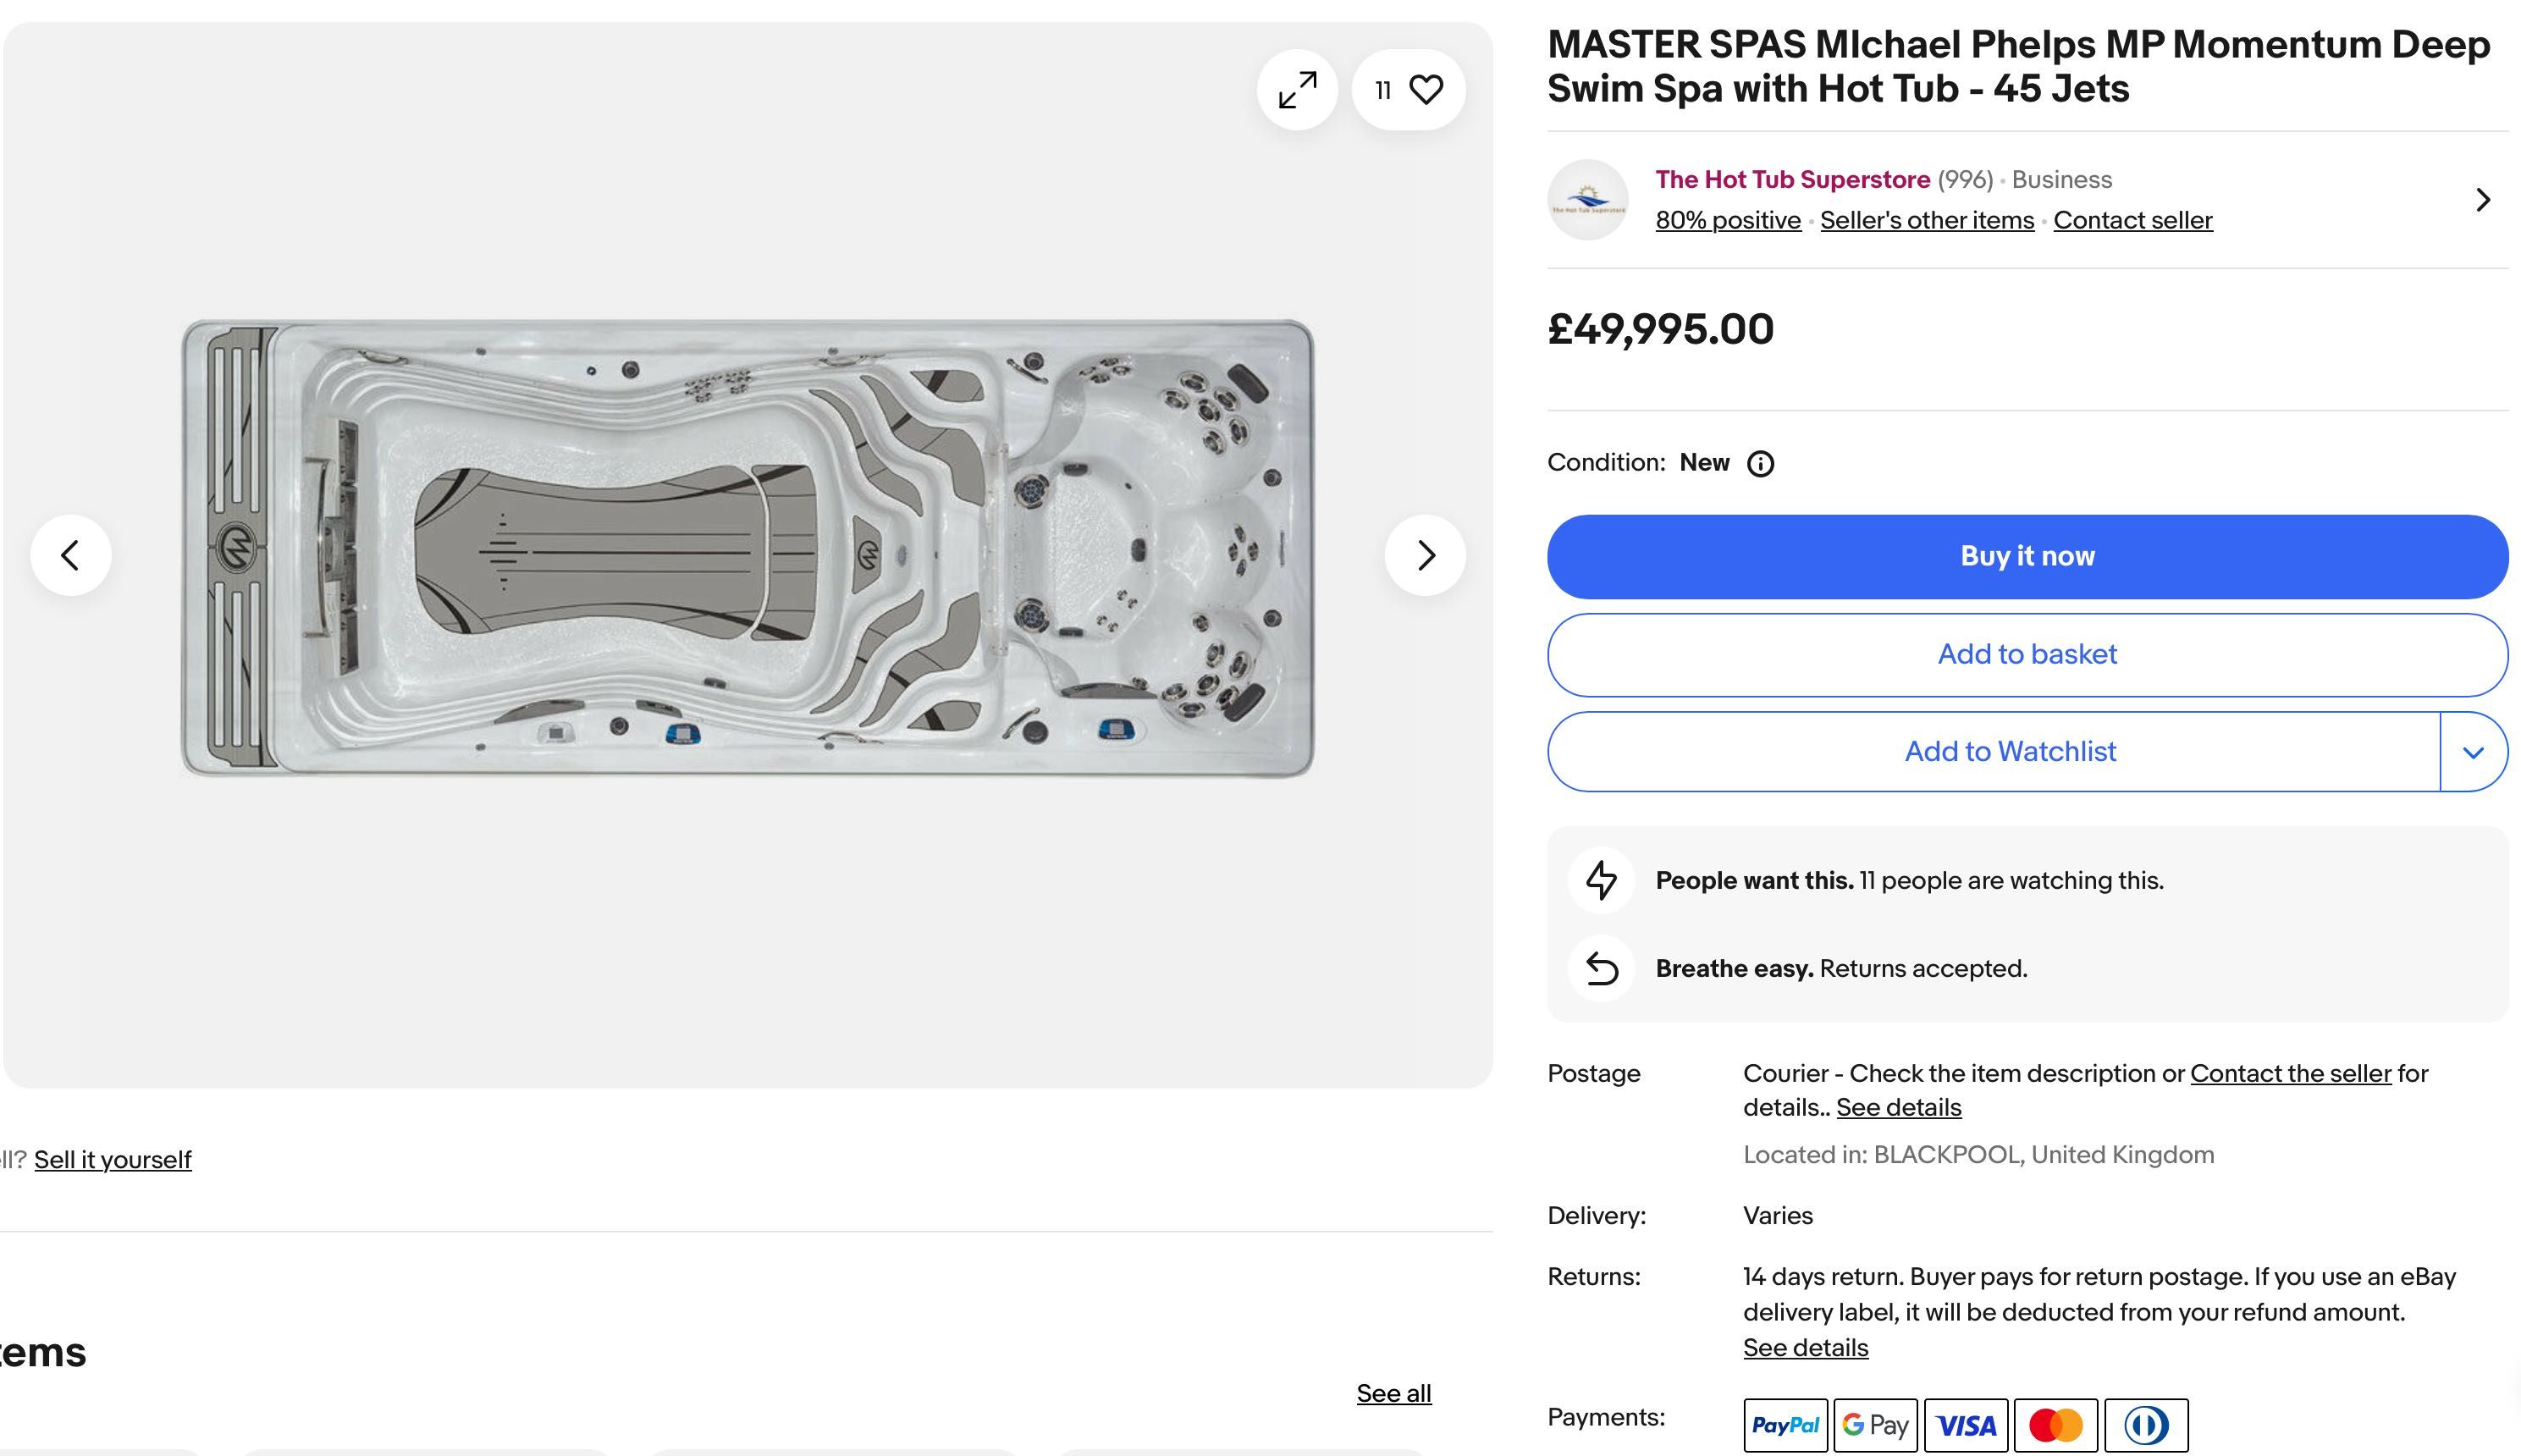Click the '11 people are watching this' text
Viewport: 2521px width, 1456px height.
pos(2011,881)
